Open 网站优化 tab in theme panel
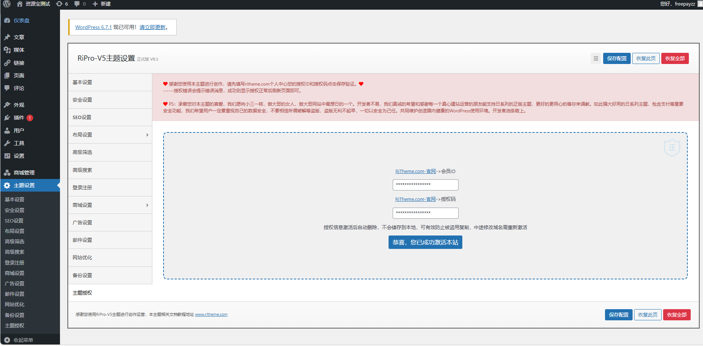 [110, 257]
